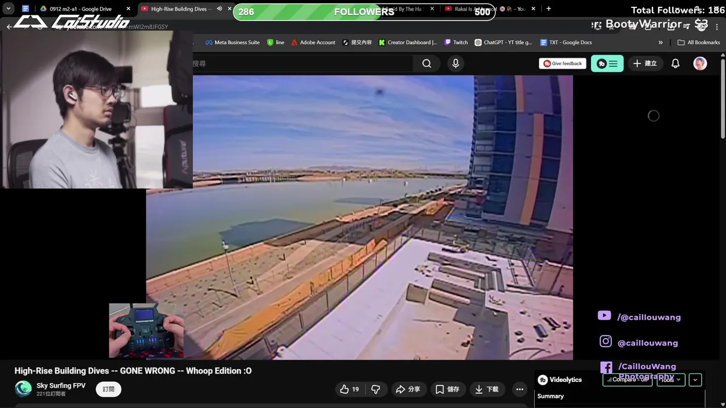This screenshot has height=408, width=726.
Task: Click the Give feedback button
Action: tap(563, 63)
